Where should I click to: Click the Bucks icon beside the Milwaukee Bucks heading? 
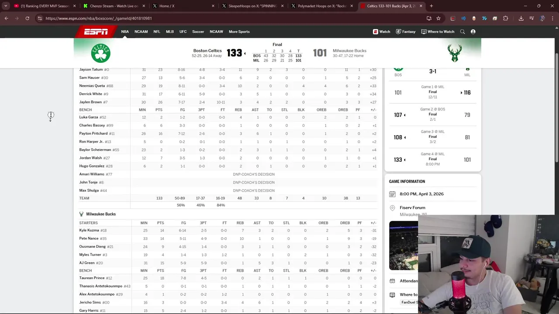tap(81, 214)
